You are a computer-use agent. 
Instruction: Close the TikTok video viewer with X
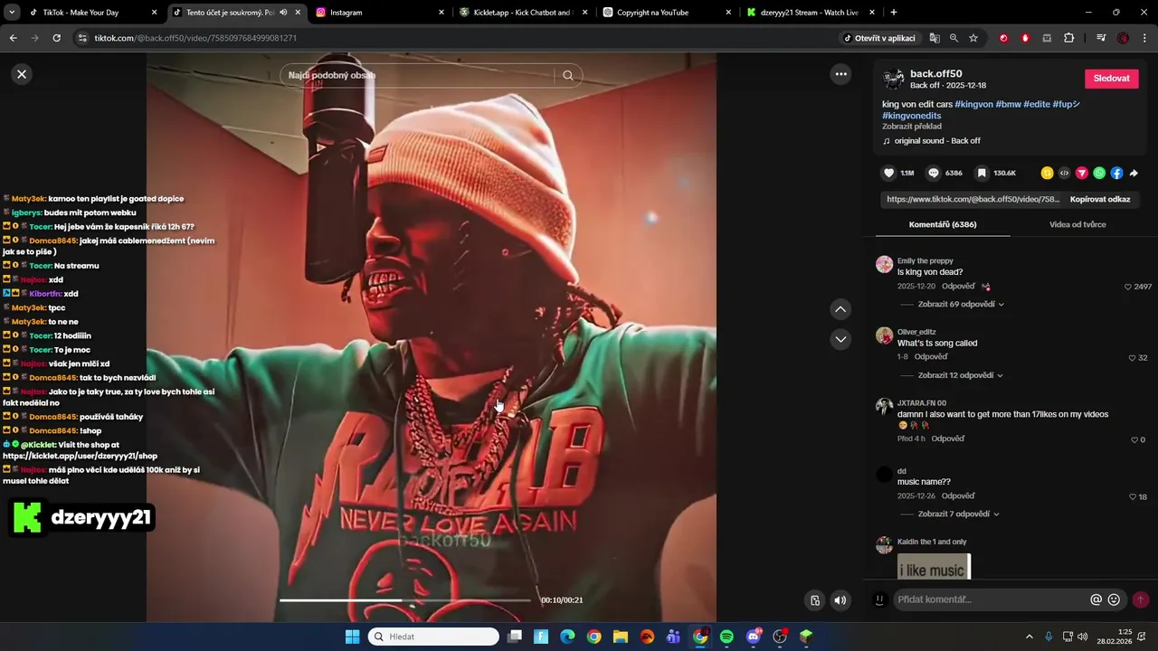click(x=22, y=74)
